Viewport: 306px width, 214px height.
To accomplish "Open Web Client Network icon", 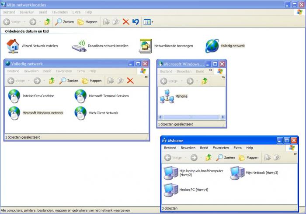I will (80, 113).
